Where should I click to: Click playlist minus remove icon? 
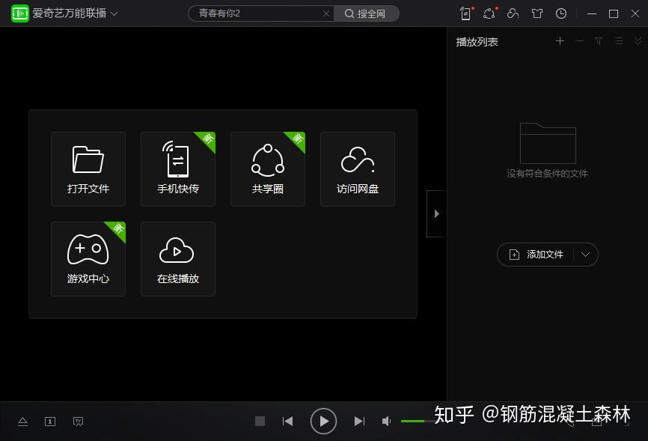[579, 41]
